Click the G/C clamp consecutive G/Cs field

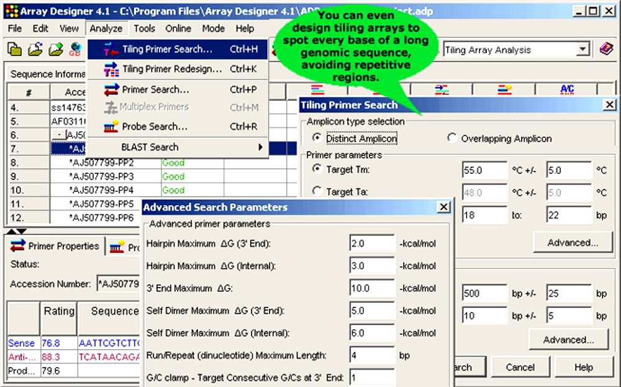(x=372, y=378)
